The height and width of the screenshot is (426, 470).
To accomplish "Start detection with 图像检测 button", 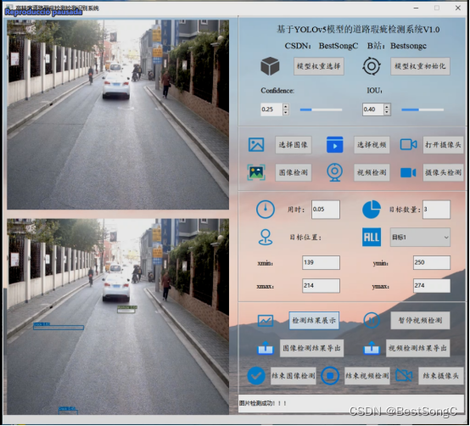I will point(294,172).
